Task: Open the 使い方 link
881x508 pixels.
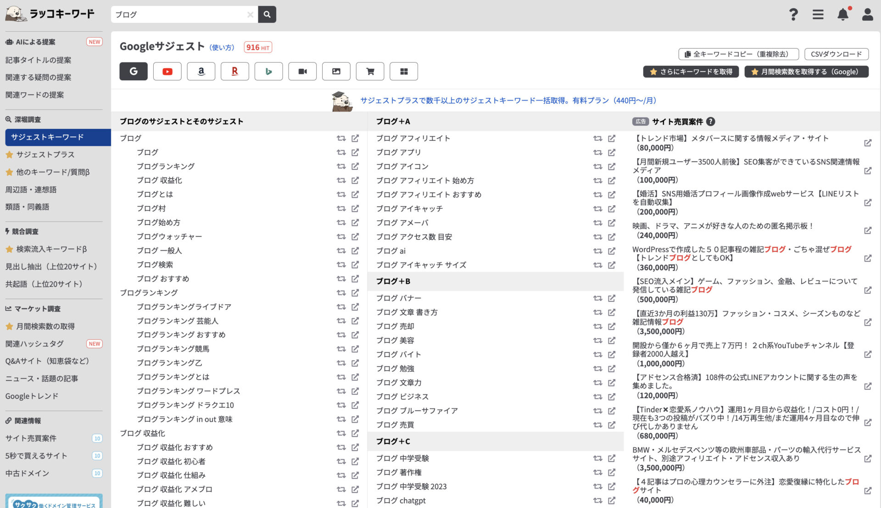Action: pos(222,47)
